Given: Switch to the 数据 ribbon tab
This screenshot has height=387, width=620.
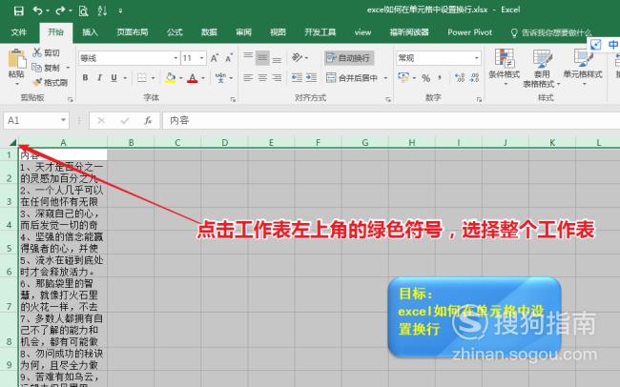Looking at the screenshot, I should click(x=209, y=32).
